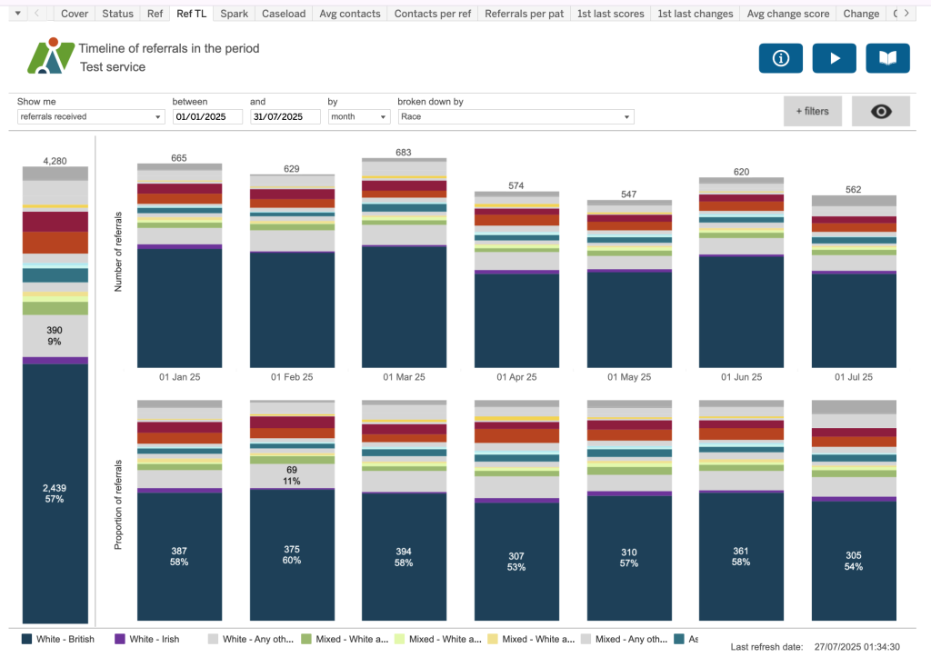Click the info circle icon button

pyautogui.click(x=780, y=58)
